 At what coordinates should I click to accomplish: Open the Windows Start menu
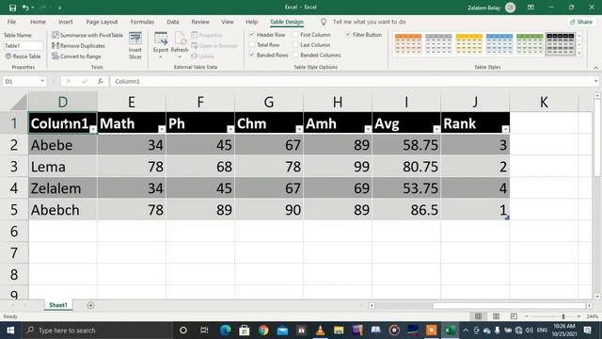[x=10, y=331]
